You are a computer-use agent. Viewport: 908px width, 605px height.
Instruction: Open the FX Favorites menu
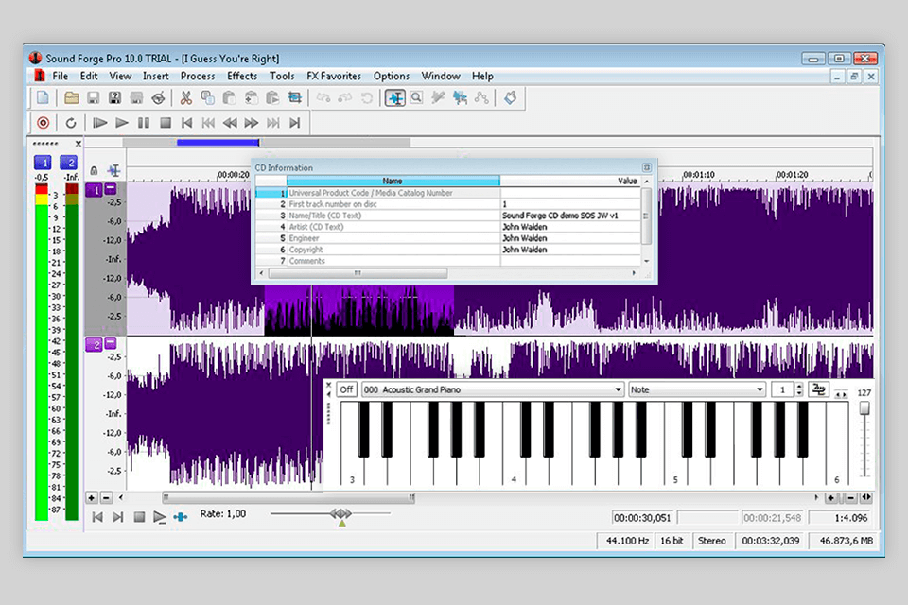pyautogui.click(x=334, y=76)
